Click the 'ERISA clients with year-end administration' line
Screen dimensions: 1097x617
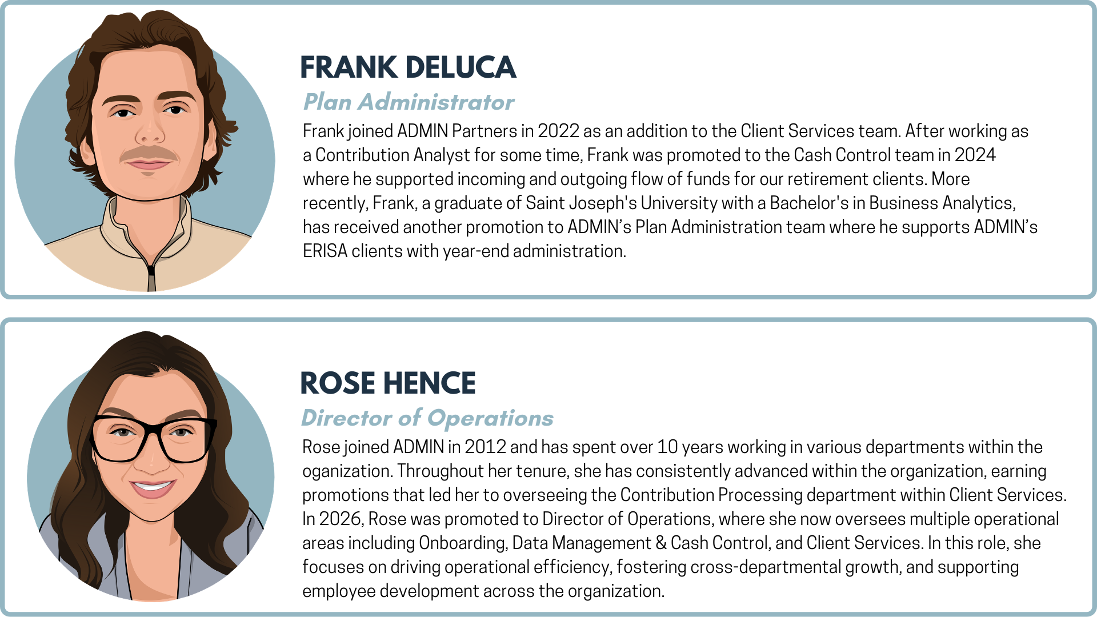coord(465,251)
